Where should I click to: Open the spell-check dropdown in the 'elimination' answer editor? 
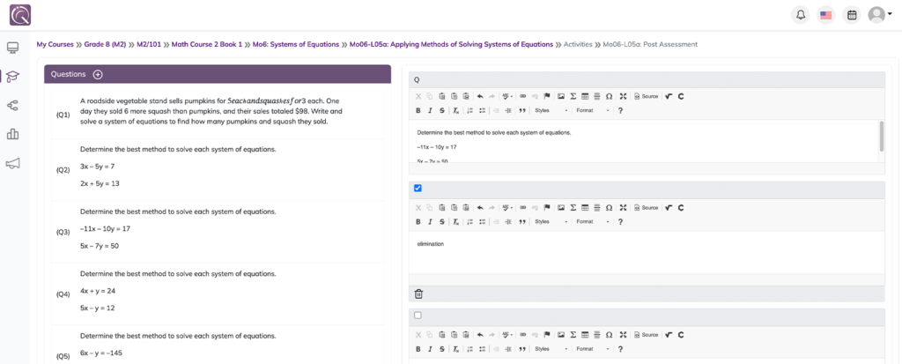tap(508, 207)
